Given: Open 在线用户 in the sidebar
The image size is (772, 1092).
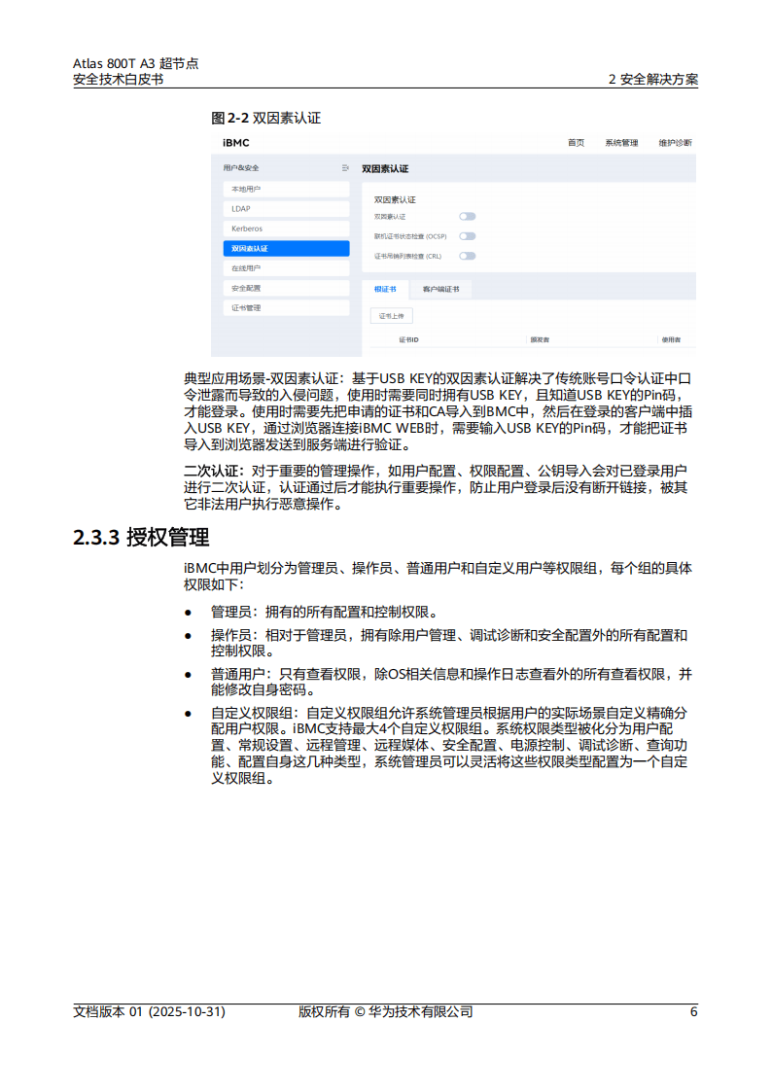Looking at the screenshot, I should tap(285, 268).
